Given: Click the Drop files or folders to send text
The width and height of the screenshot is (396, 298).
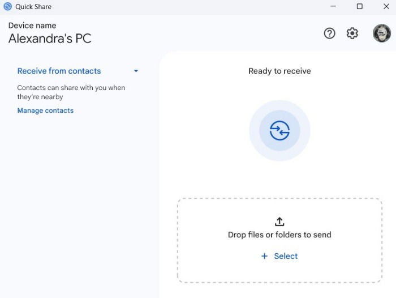Looking at the screenshot, I should [279, 235].
